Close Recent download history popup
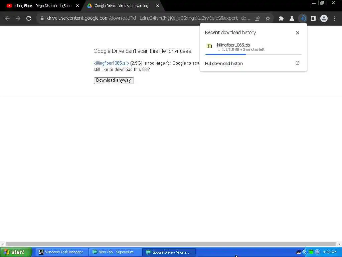This screenshot has height=257, width=342. [298, 33]
